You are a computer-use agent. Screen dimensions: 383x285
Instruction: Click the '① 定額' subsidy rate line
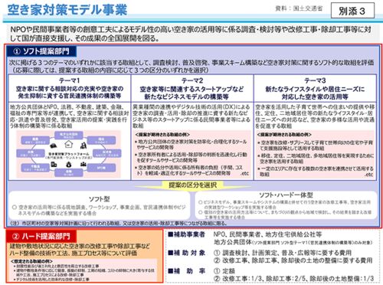point(224,271)
